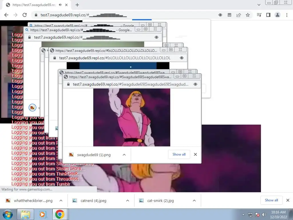The image size is (293, 220).
Task: Dismiss the Swagdude69 popup's download bar
Action: click(195, 154)
